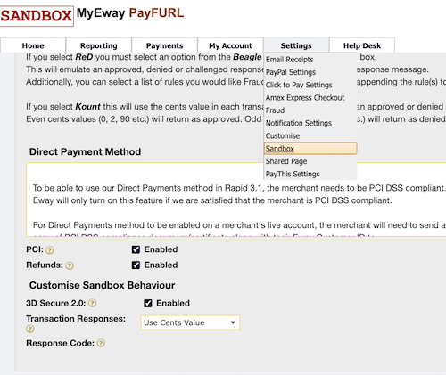Disable the 3D Secure 2.0 checkbox
The image size is (446, 375).
pos(148,303)
